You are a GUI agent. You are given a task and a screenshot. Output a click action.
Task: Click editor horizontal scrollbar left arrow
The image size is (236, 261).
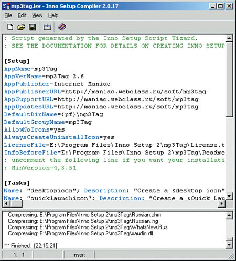click(7, 204)
